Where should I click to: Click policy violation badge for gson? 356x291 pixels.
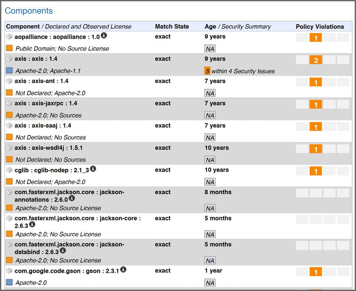click(x=316, y=272)
